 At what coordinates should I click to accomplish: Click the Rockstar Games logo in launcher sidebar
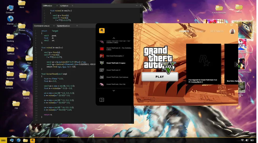click(x=102, y=31)
